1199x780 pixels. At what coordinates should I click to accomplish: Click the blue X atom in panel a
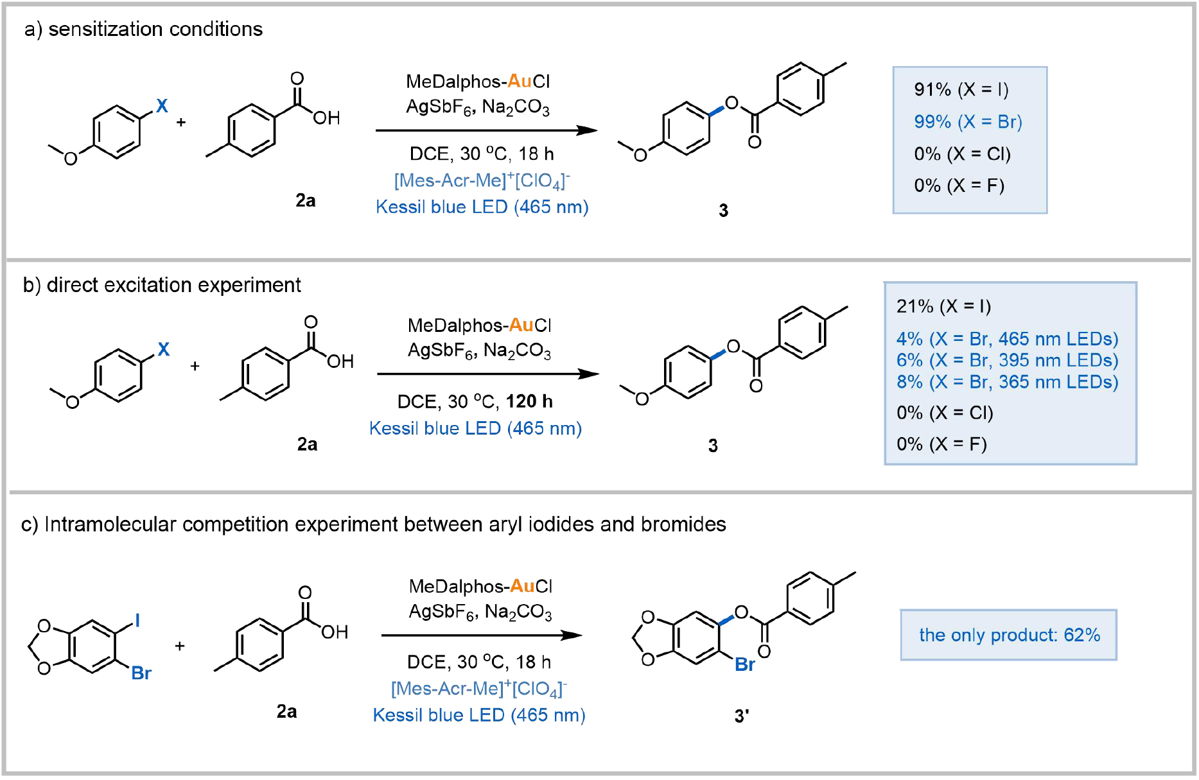coord(162,106)
